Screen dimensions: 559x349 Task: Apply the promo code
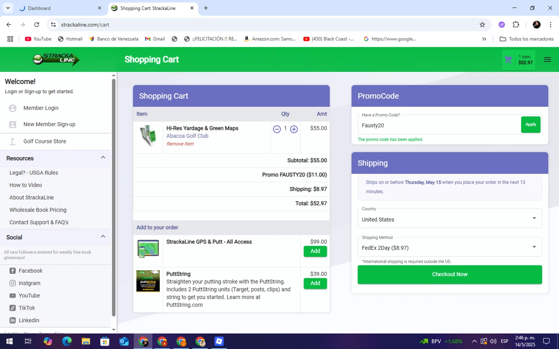[531, 125]
